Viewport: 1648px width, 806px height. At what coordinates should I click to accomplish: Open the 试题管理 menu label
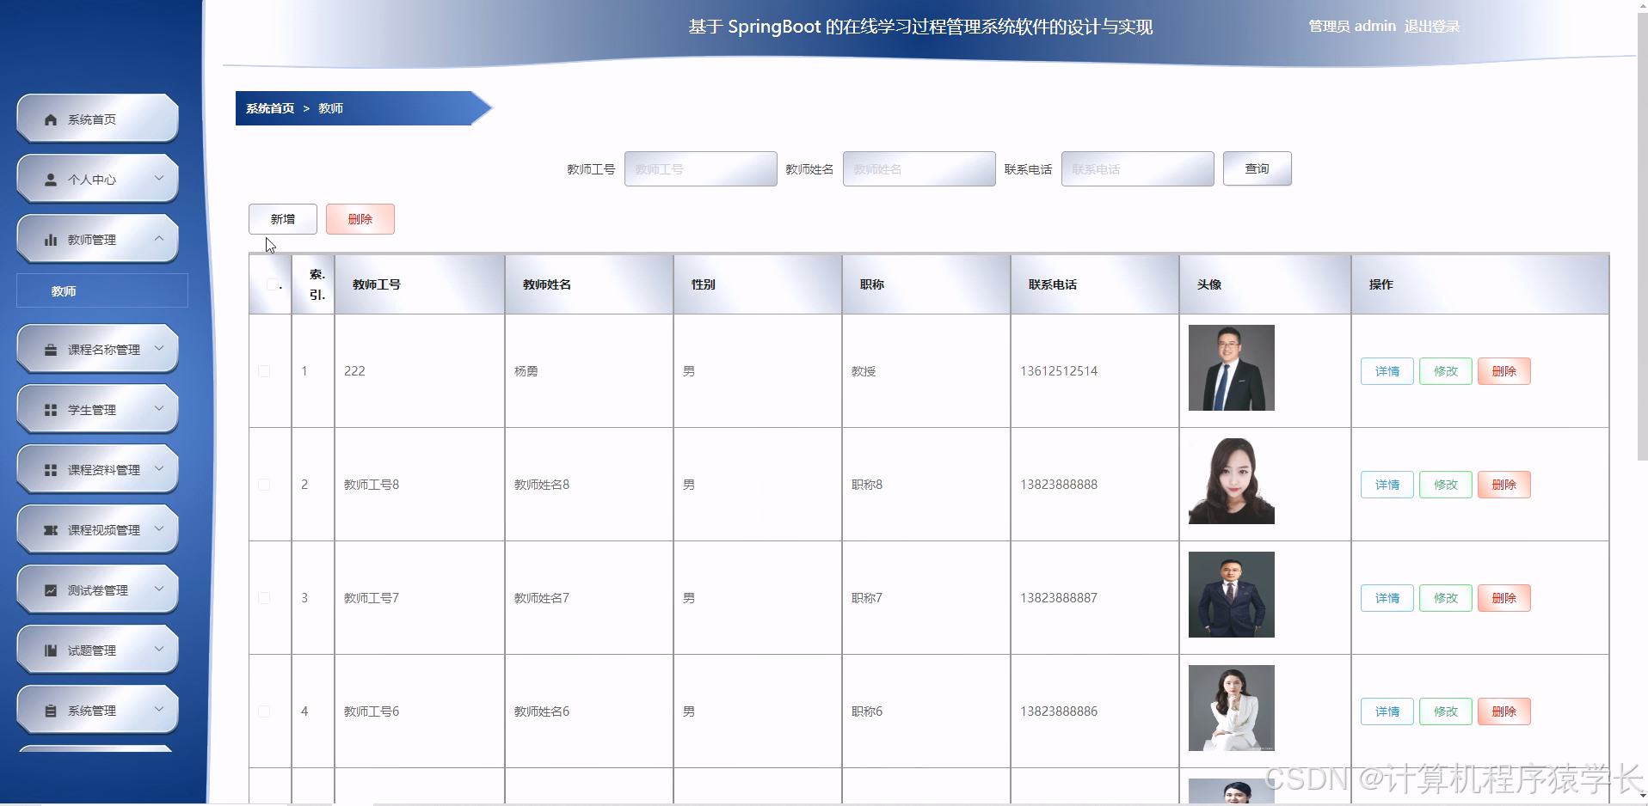(x=92, y=651)
